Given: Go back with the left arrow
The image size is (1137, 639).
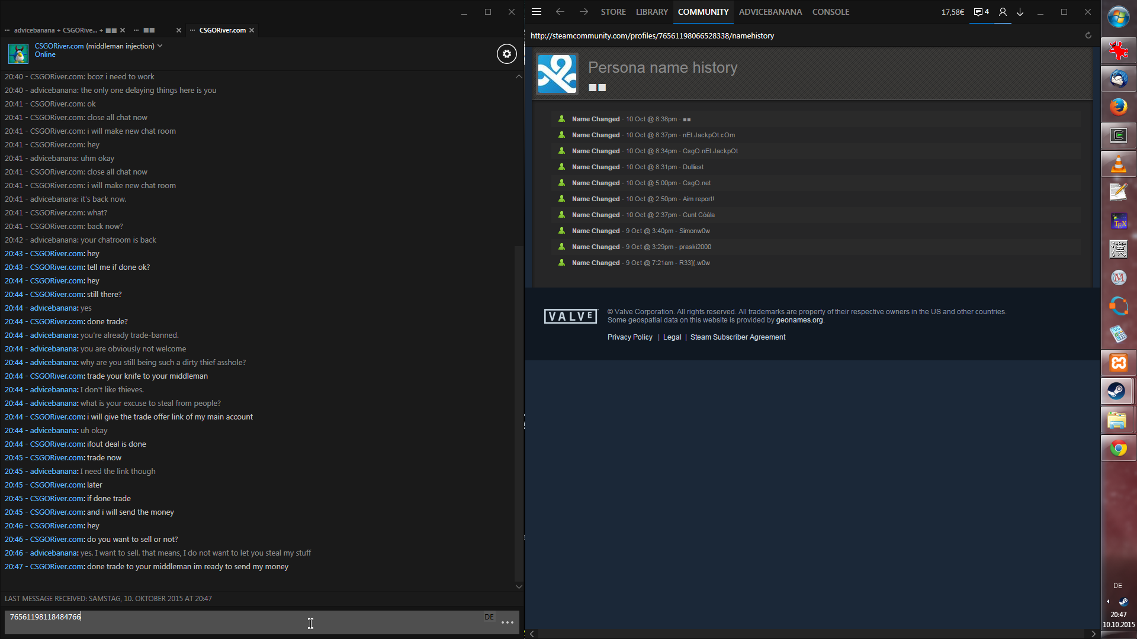Looking at the screenshot, I should (560, 12).
